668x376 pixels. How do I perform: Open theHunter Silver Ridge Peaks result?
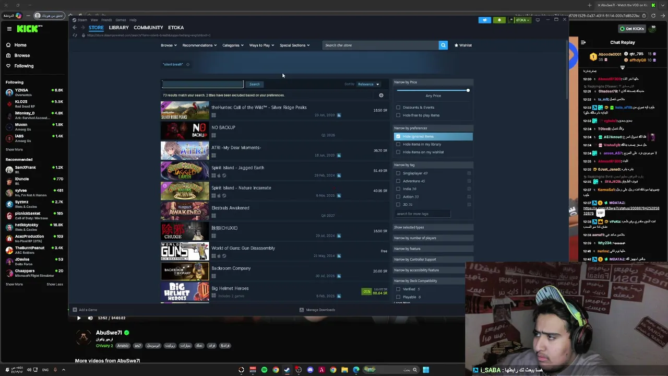click(x=275, y=111)
